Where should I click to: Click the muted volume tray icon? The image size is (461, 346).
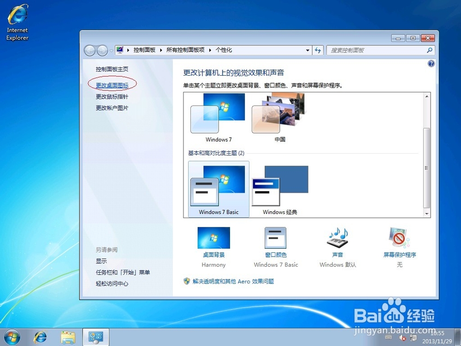pyautogui.click(x=402, y=338)
